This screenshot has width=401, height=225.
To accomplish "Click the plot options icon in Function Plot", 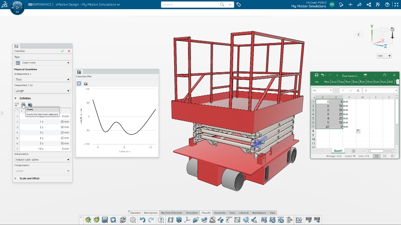I will coord(86,83).
